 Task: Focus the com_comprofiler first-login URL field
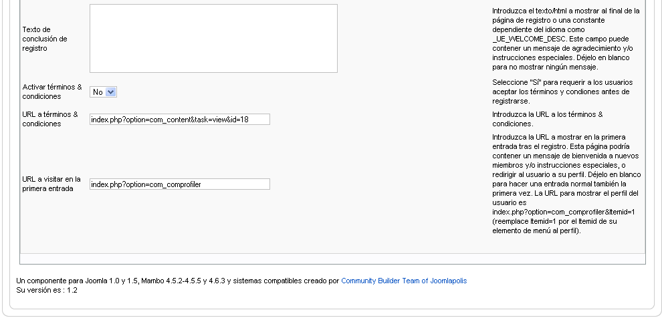click(x=179, y=184)
